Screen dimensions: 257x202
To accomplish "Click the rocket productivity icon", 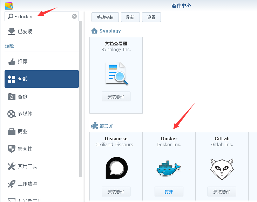I will [x=12, y=184].
